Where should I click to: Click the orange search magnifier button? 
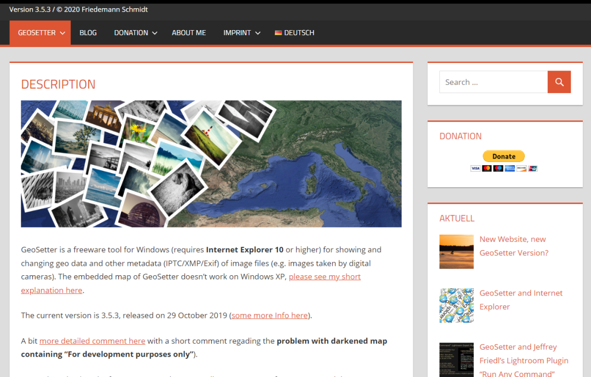559,82
